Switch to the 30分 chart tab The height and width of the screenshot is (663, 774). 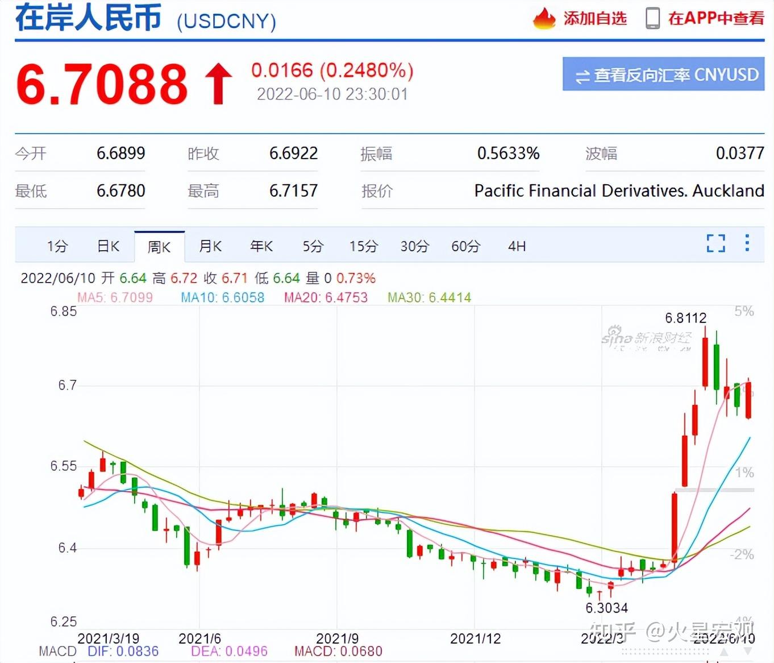[415, 246]
